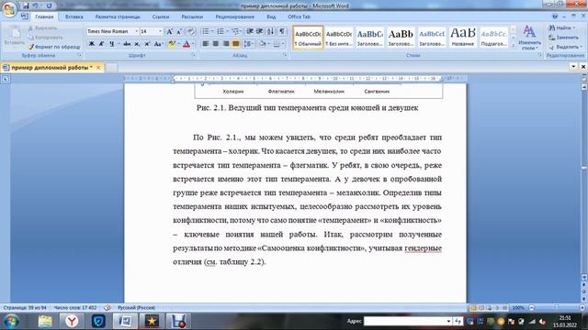Apply the Обычный style
Image resolution: width=588 pixels, height=330 pixels.
[x=308, y=38]
